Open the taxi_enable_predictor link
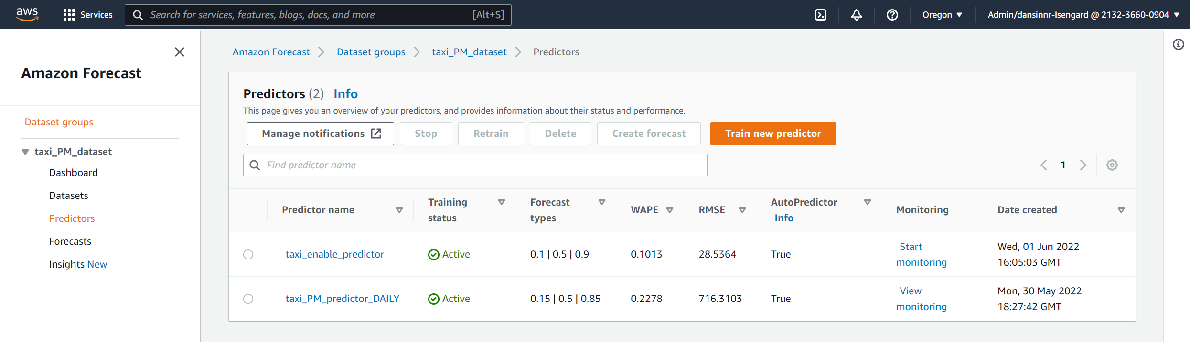 click(x=334, y=254)
